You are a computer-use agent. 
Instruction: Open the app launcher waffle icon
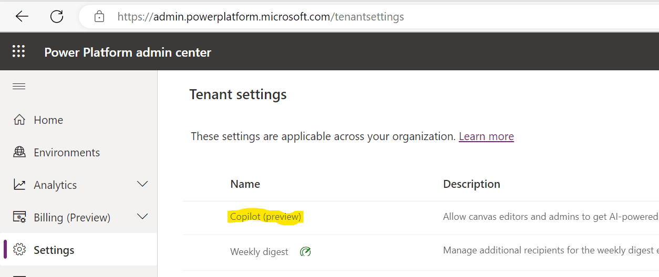18,51
